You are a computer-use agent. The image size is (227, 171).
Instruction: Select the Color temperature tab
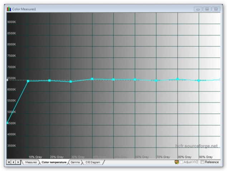(54, 162)
